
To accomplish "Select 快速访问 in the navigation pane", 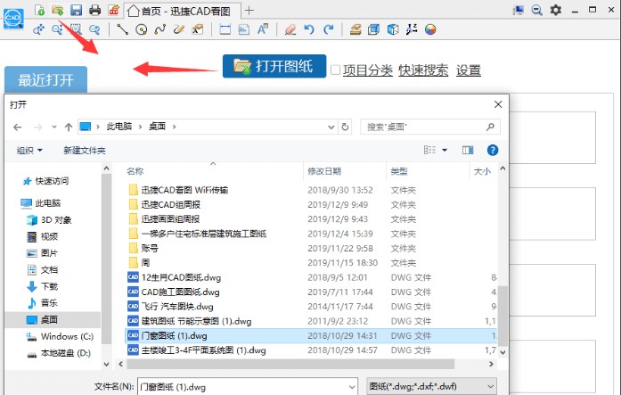I will 52,181.
